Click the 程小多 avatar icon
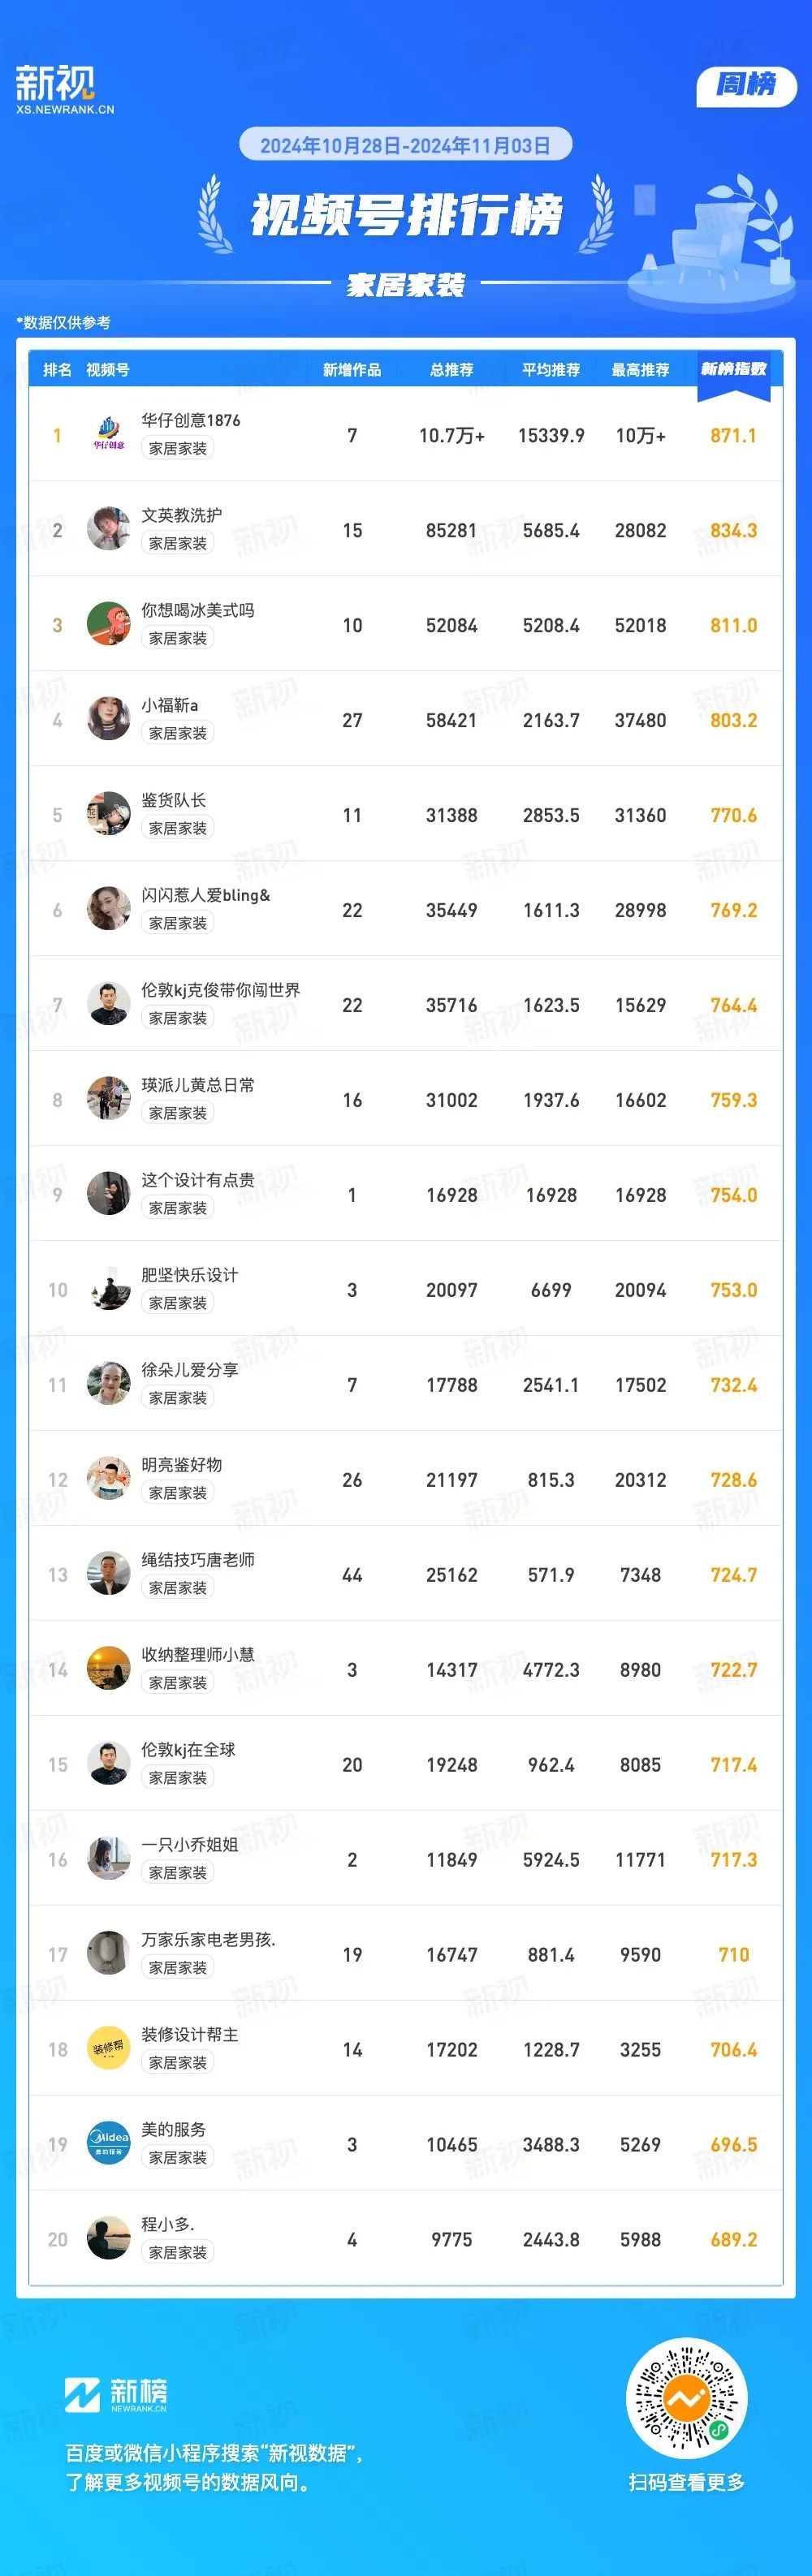The image size is (812, 2576). pyautogui.click(x=108, y=2238)
